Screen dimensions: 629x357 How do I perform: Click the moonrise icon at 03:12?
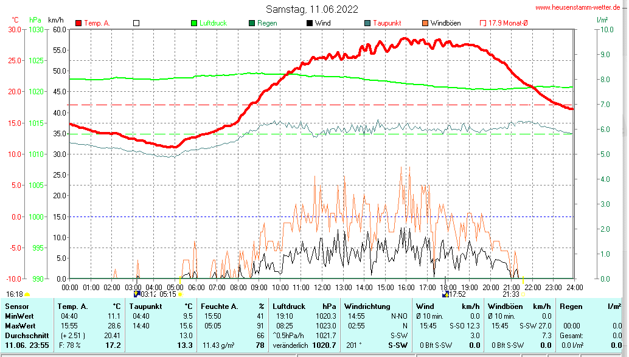[x=137, y=294]
